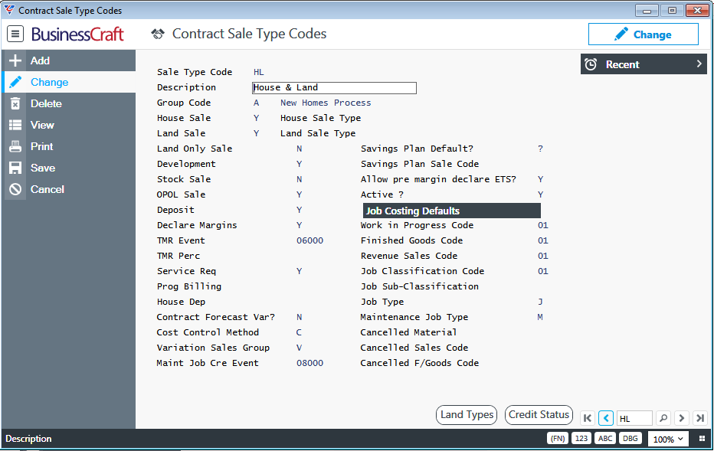Select Add in the sidebar menu
This screenshot has width=714, height=451.
(x=69, y=60)
